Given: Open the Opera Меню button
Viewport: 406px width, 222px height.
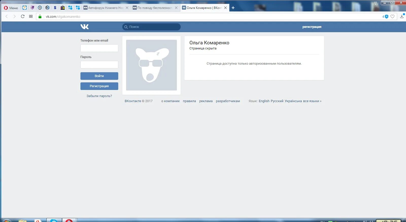Looking at the screenshot, I should (11, 8).
